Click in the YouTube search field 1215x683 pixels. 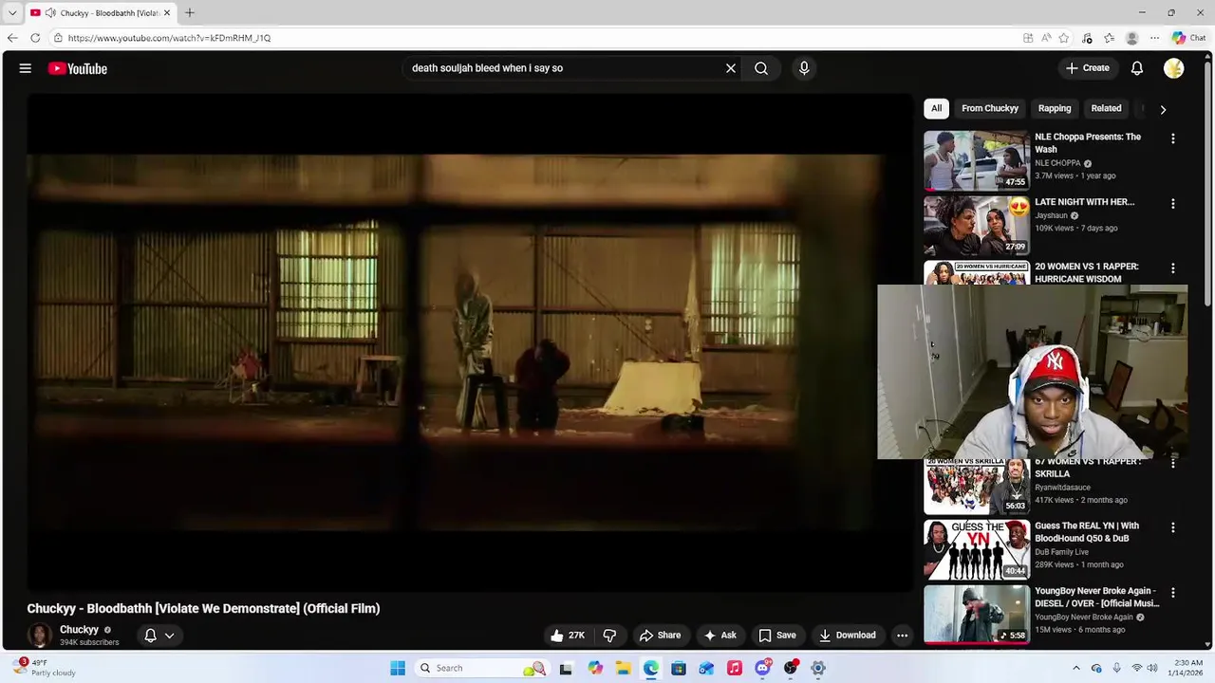565,68
